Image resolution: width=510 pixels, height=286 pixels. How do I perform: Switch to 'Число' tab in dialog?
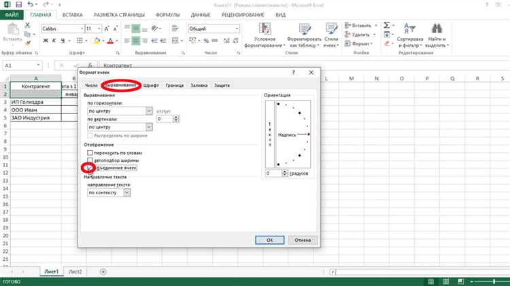91,85
